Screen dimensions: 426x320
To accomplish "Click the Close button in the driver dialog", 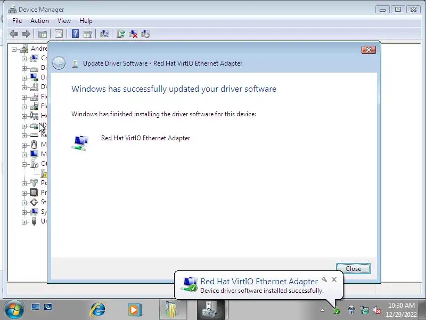I will pyautogui.click(x=353, y=269).
